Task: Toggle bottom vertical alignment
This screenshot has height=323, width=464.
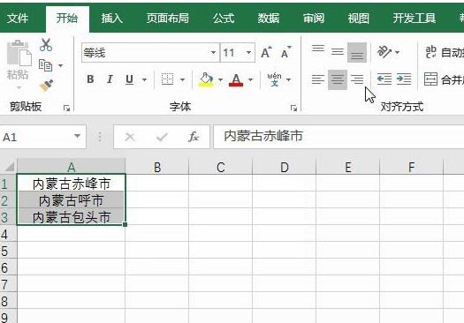Action: (x=357, y=53)
